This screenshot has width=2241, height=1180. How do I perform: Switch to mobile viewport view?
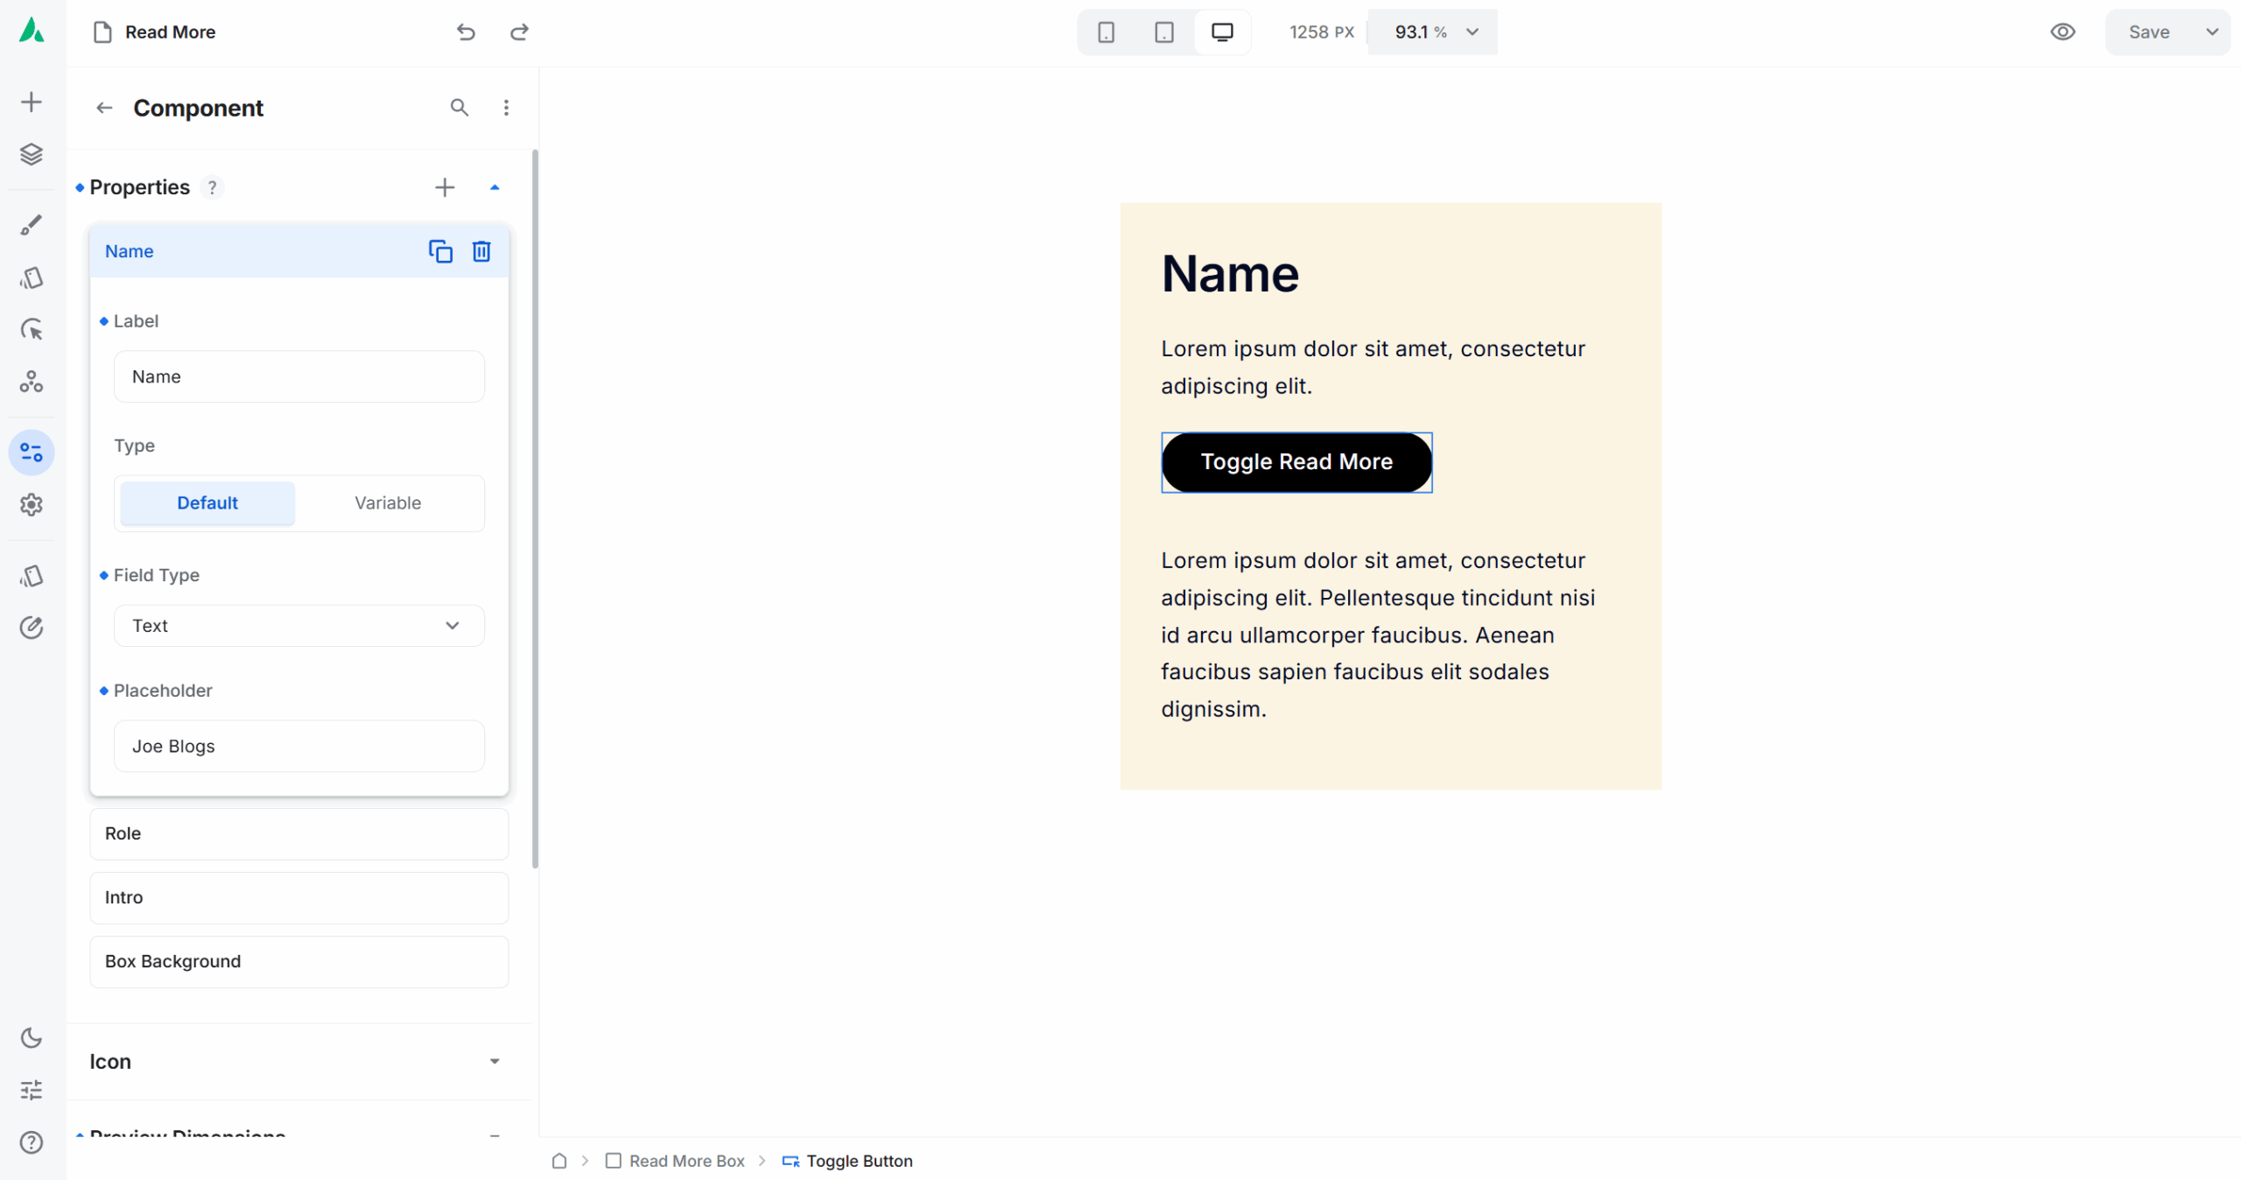tap(1106, 32)
